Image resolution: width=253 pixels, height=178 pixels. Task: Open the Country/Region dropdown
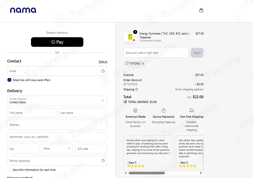(57, 101)
